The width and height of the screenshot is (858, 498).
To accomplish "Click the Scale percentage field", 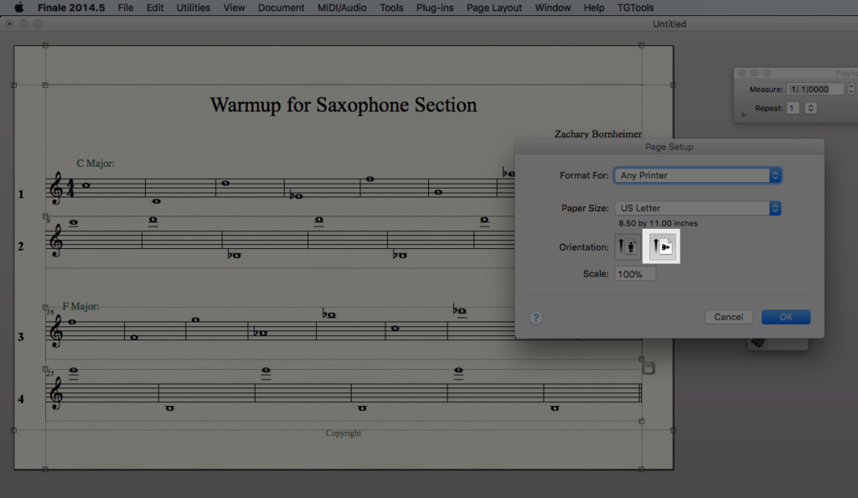I will [635, 274].
